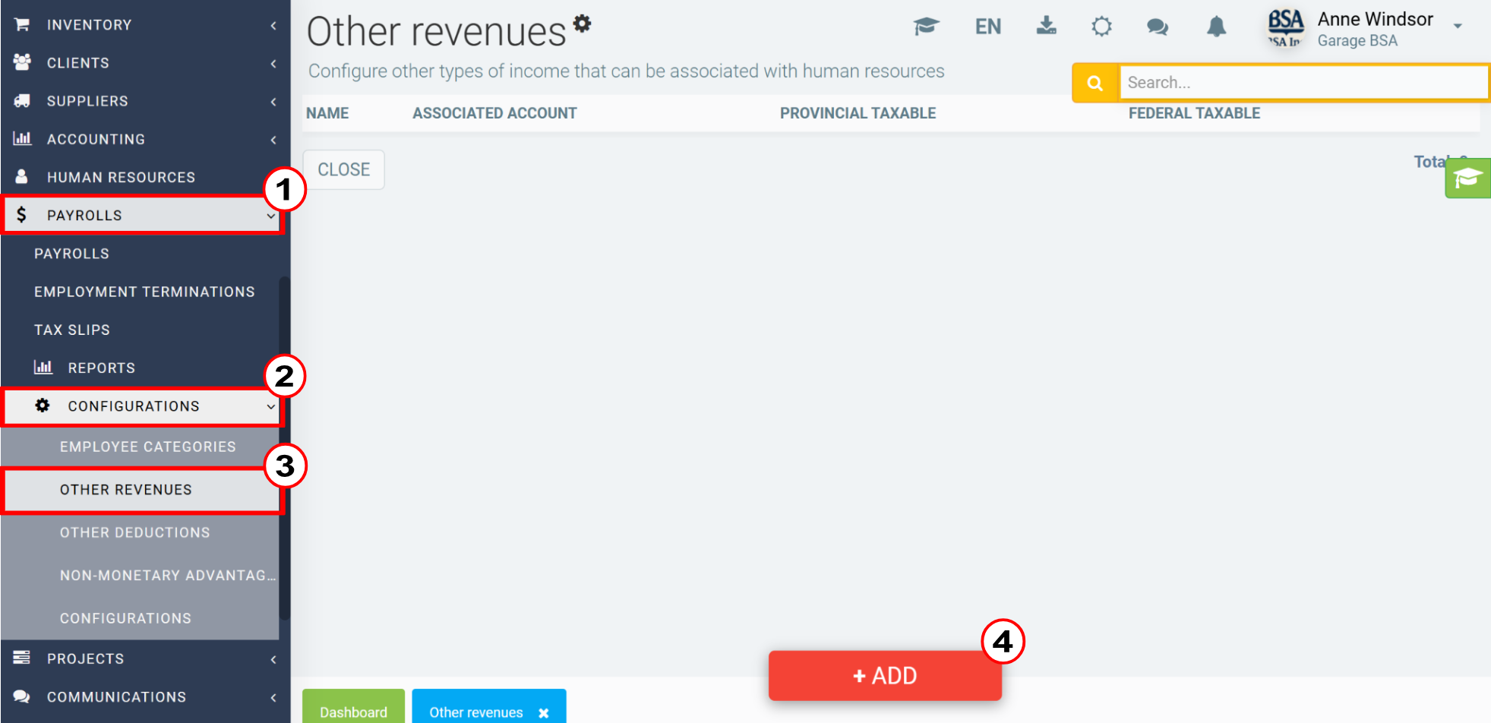Sort by FEDERAL TAXABLE column header

1194,113
